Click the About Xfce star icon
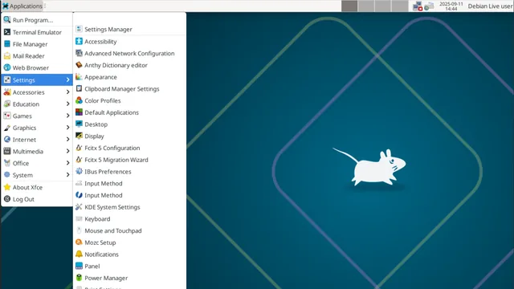Image resolution: width=514 pixels, height=289 pixels. 7,187
